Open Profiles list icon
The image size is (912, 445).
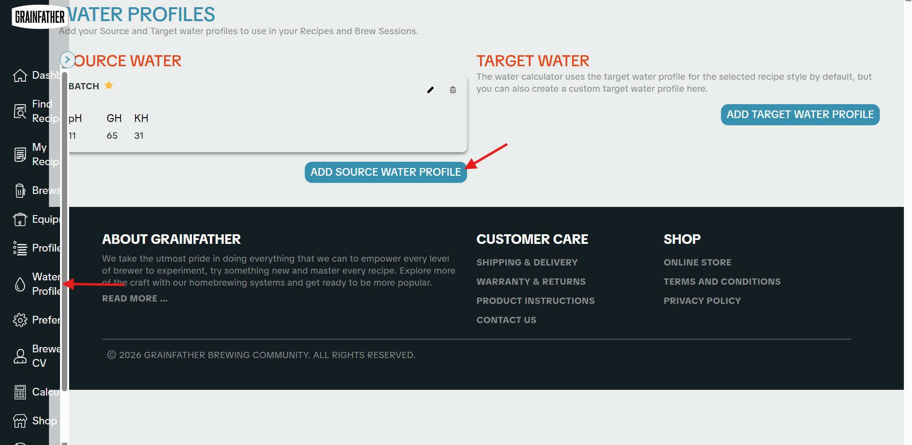pyautogui.click(x=20, y=248)
